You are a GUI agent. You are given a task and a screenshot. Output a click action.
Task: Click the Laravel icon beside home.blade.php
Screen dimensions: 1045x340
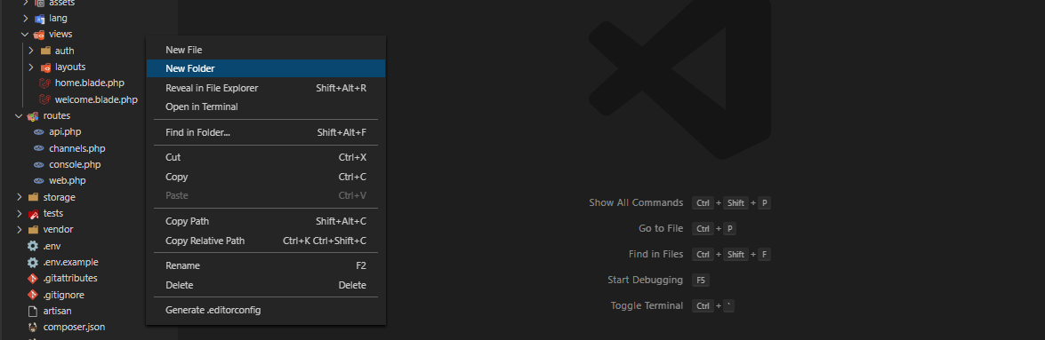[x=45, y=83]
